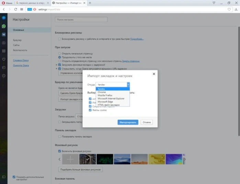
Task: Open Справка Opera link
Action: point(21,60)
